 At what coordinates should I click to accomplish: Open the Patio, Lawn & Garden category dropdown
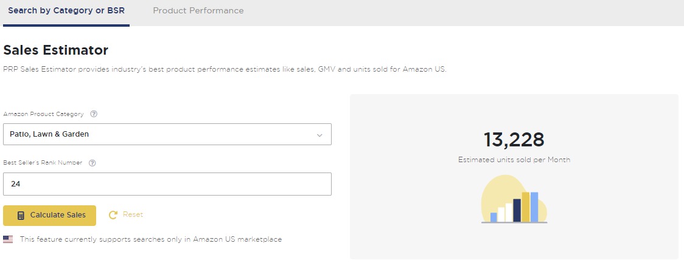pos(167,134)
